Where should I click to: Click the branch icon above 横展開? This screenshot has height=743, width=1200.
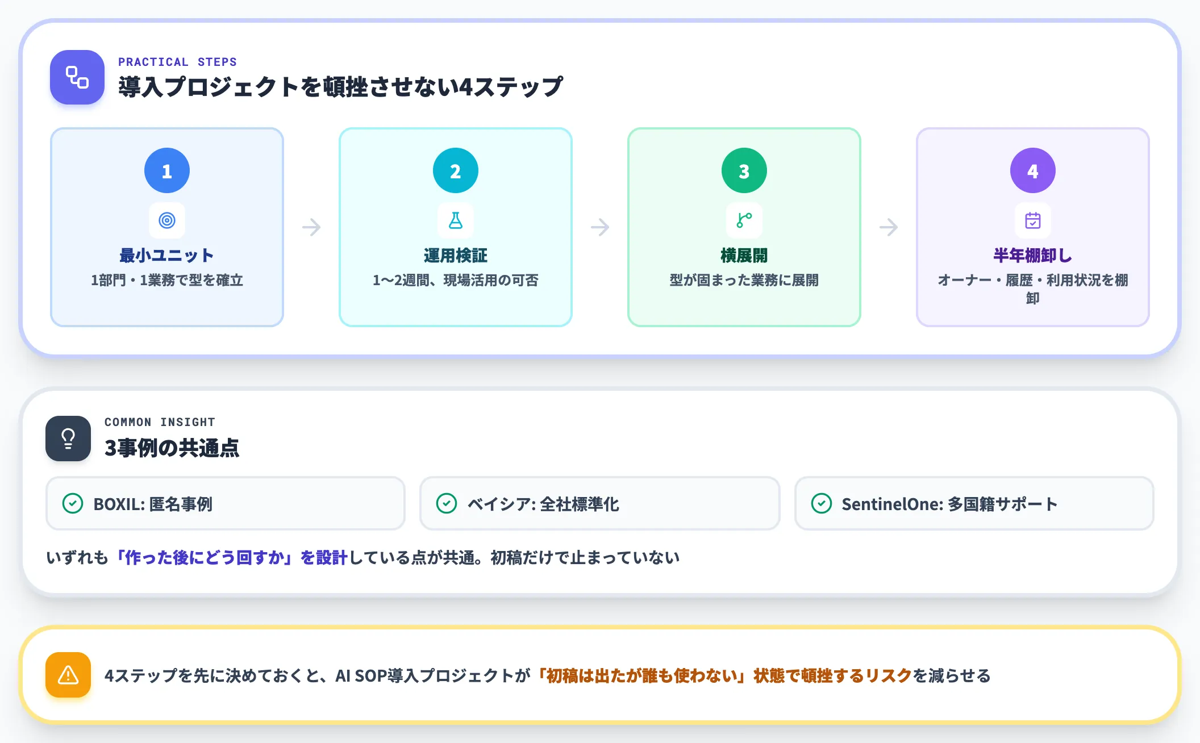click(744, 220)
